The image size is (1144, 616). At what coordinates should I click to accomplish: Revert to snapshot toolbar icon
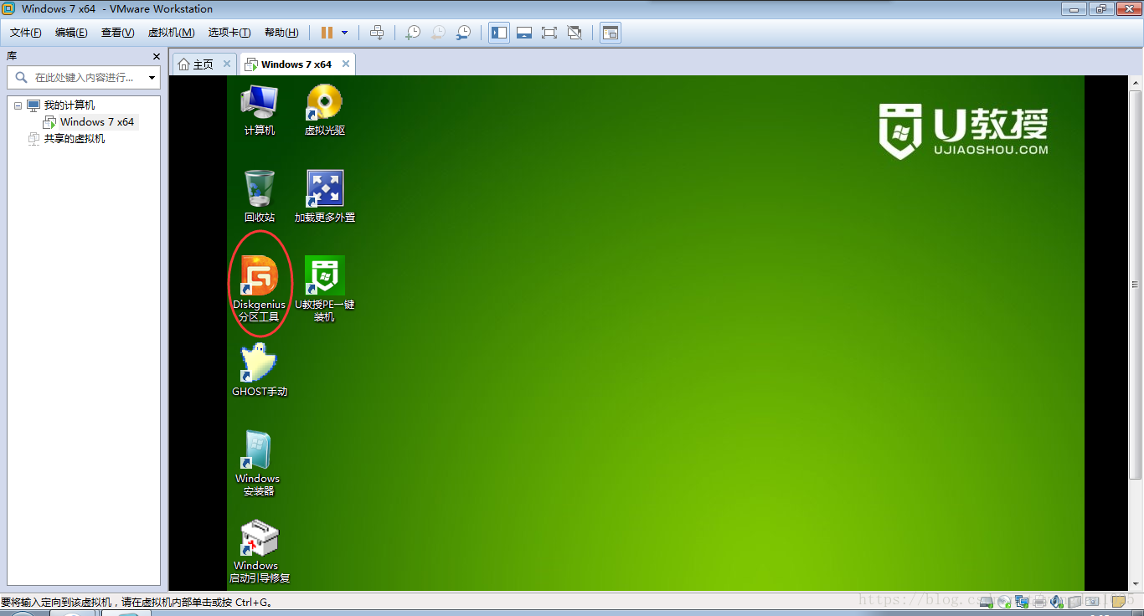[x=438, y=33]
